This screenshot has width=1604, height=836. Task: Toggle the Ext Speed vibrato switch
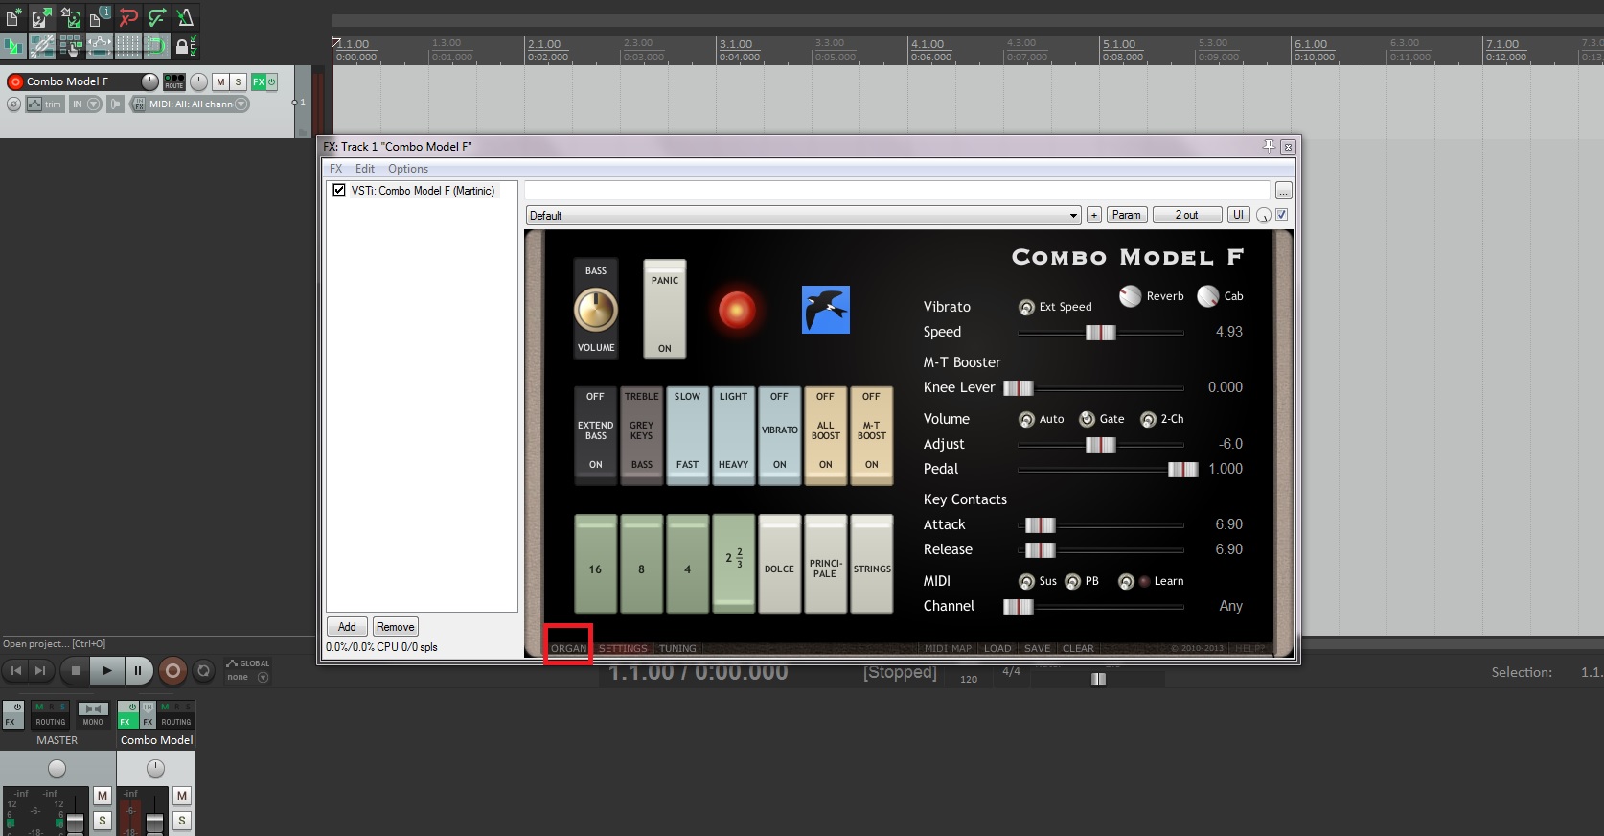click(x=1026, y=307)
